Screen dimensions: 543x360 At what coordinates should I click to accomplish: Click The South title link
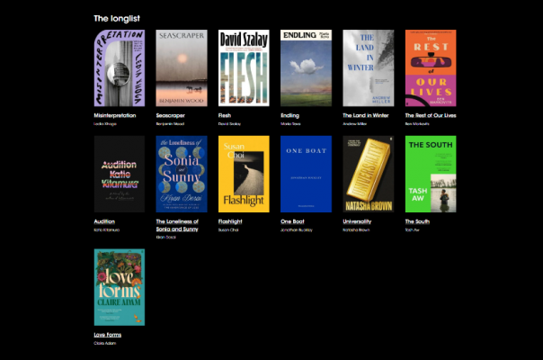[x=417, y=221]
